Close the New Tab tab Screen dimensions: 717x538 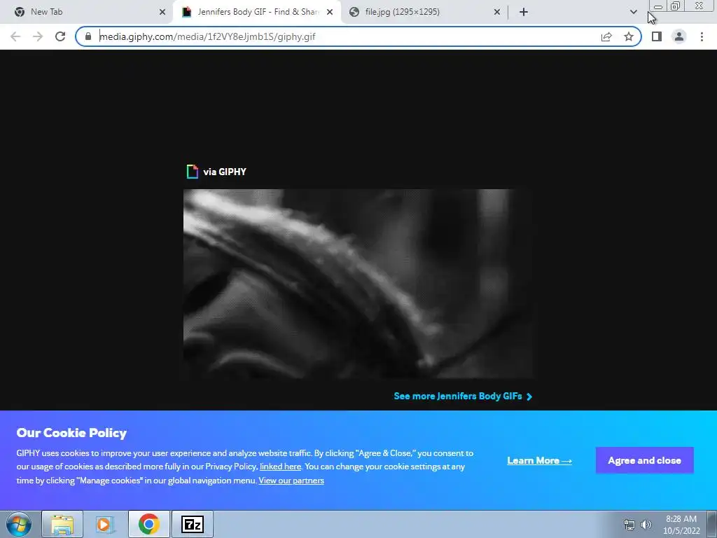(x=162, y=12)
